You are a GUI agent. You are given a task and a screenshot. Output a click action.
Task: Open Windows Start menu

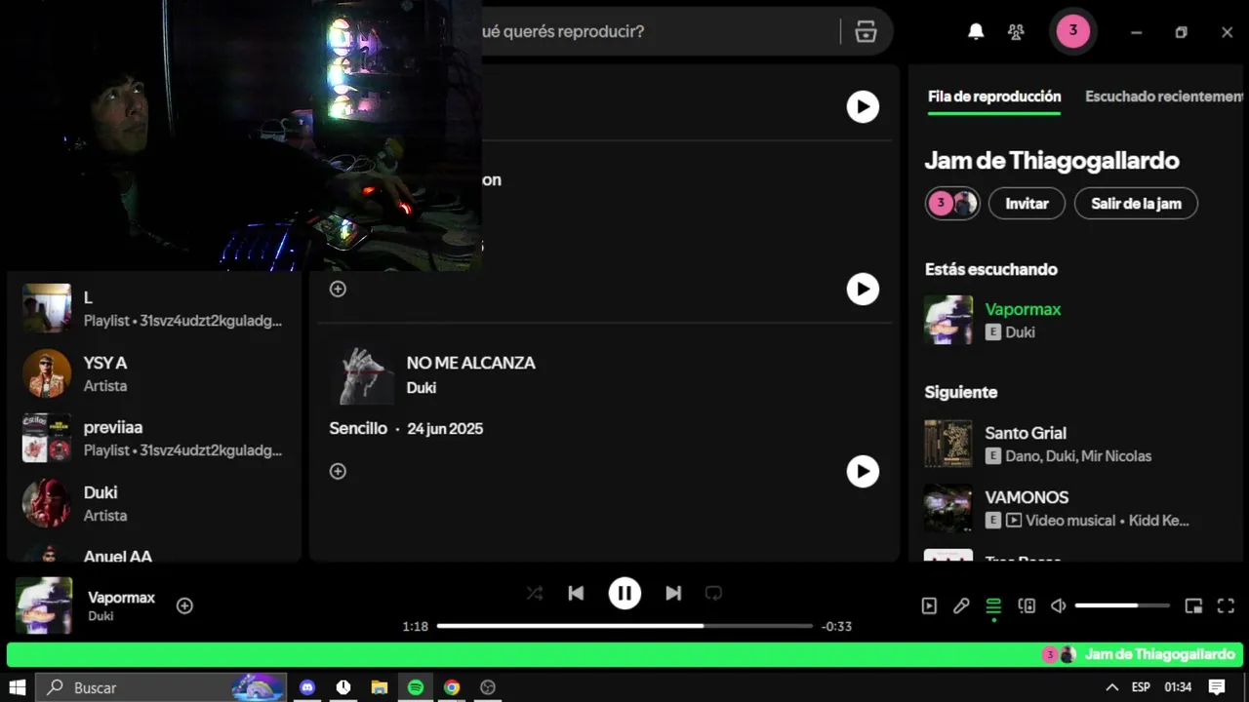coord(18,687)
